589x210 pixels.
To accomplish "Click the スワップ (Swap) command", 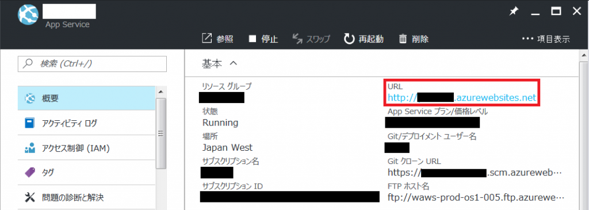I will point(311,39).
